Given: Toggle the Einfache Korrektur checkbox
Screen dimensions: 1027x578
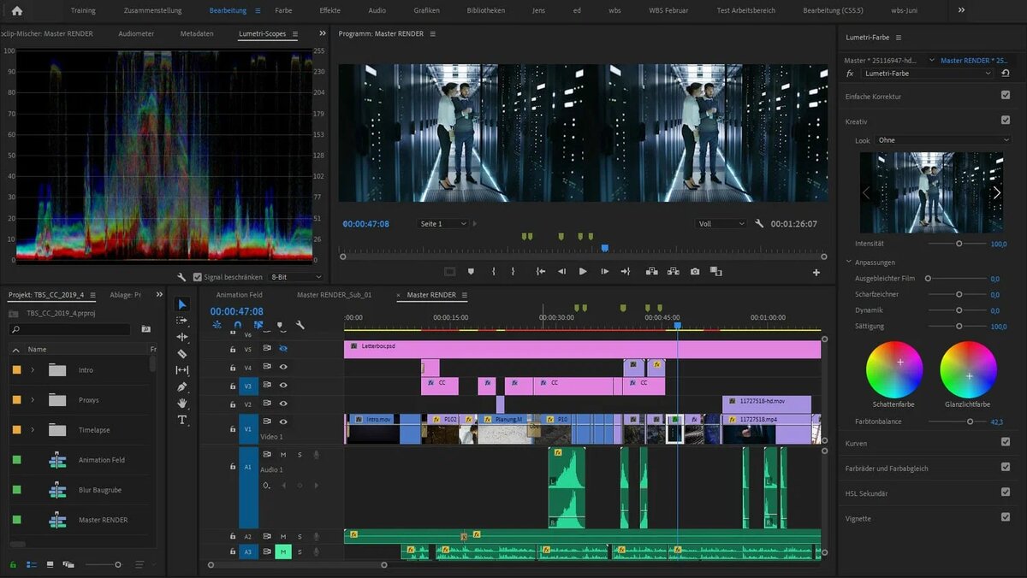Looking at the screenshot, I should click(1005, 96).
